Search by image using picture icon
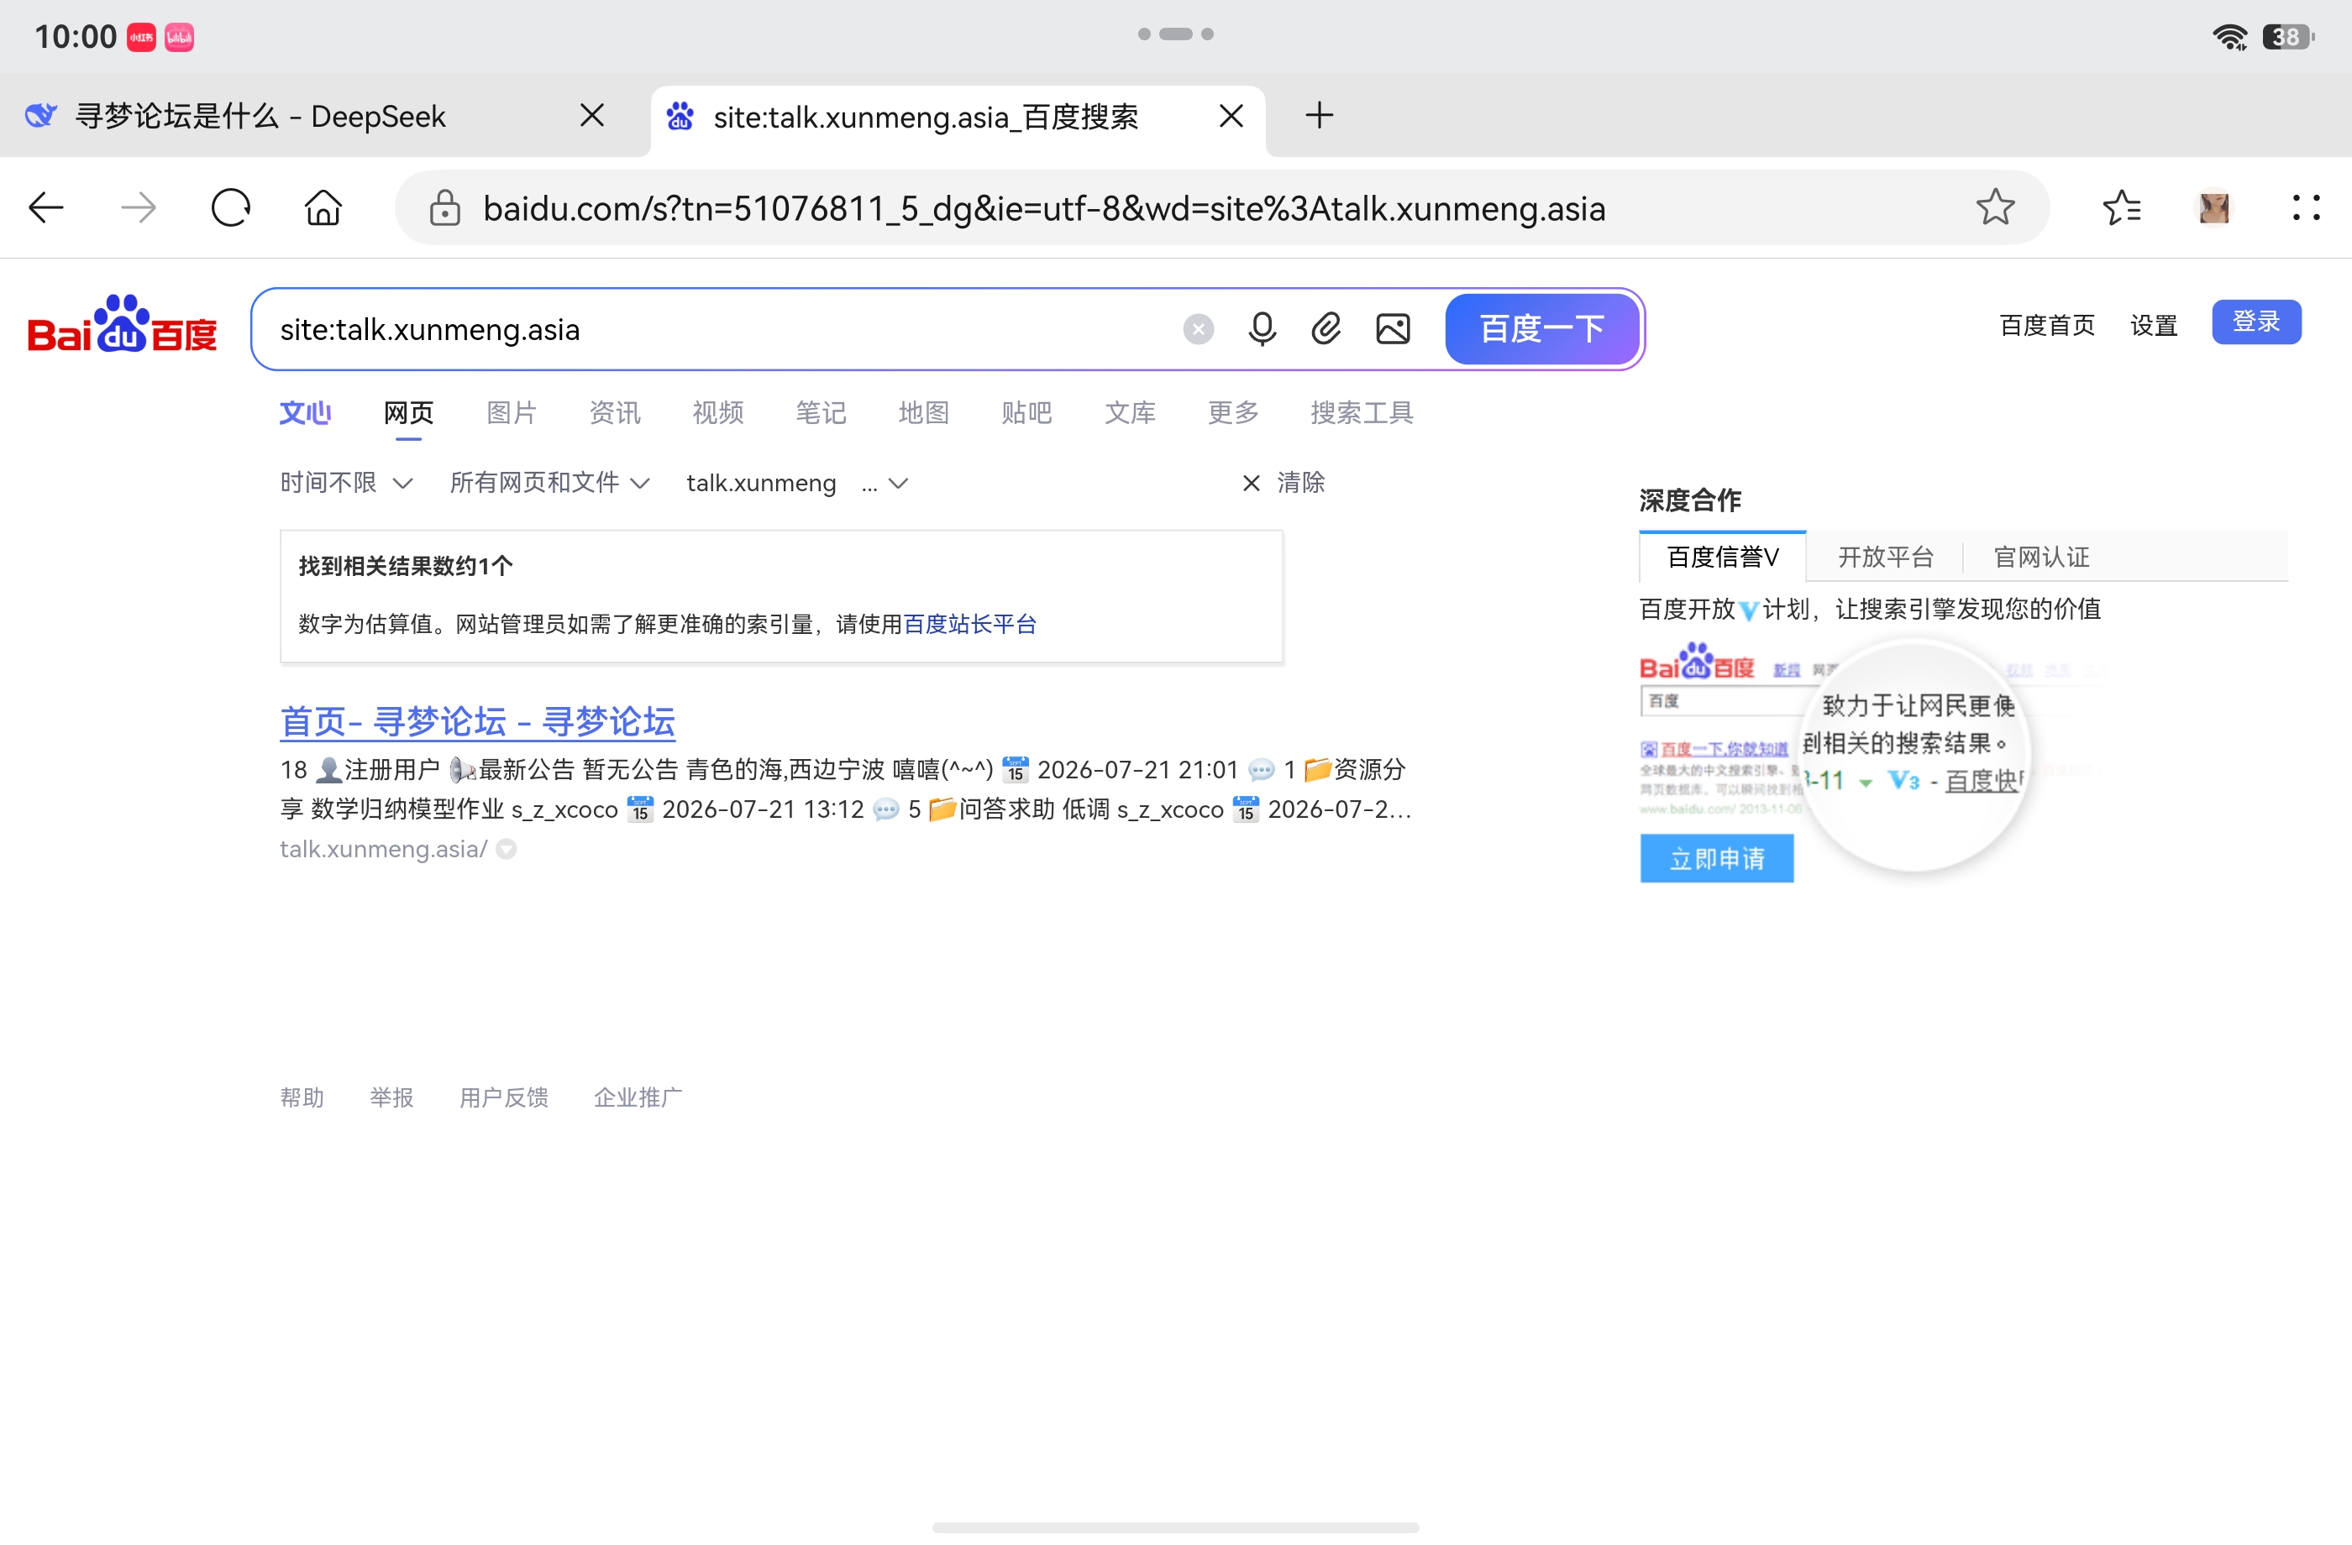Image resolution: width=2352 pixels, height=1545 pixels. tap(1393, 329)
